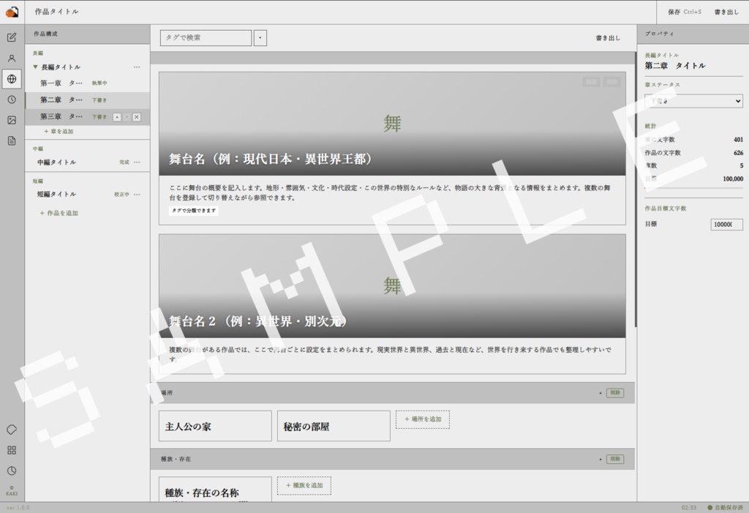Click the + 種族を追加 button
Image resolution: width=749 pixels, height=513 pixels.
coord(304,485)
